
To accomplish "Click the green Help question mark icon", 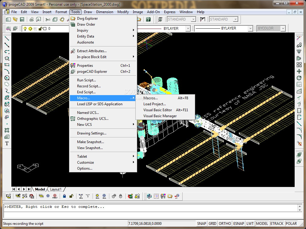I will (148, 19).
